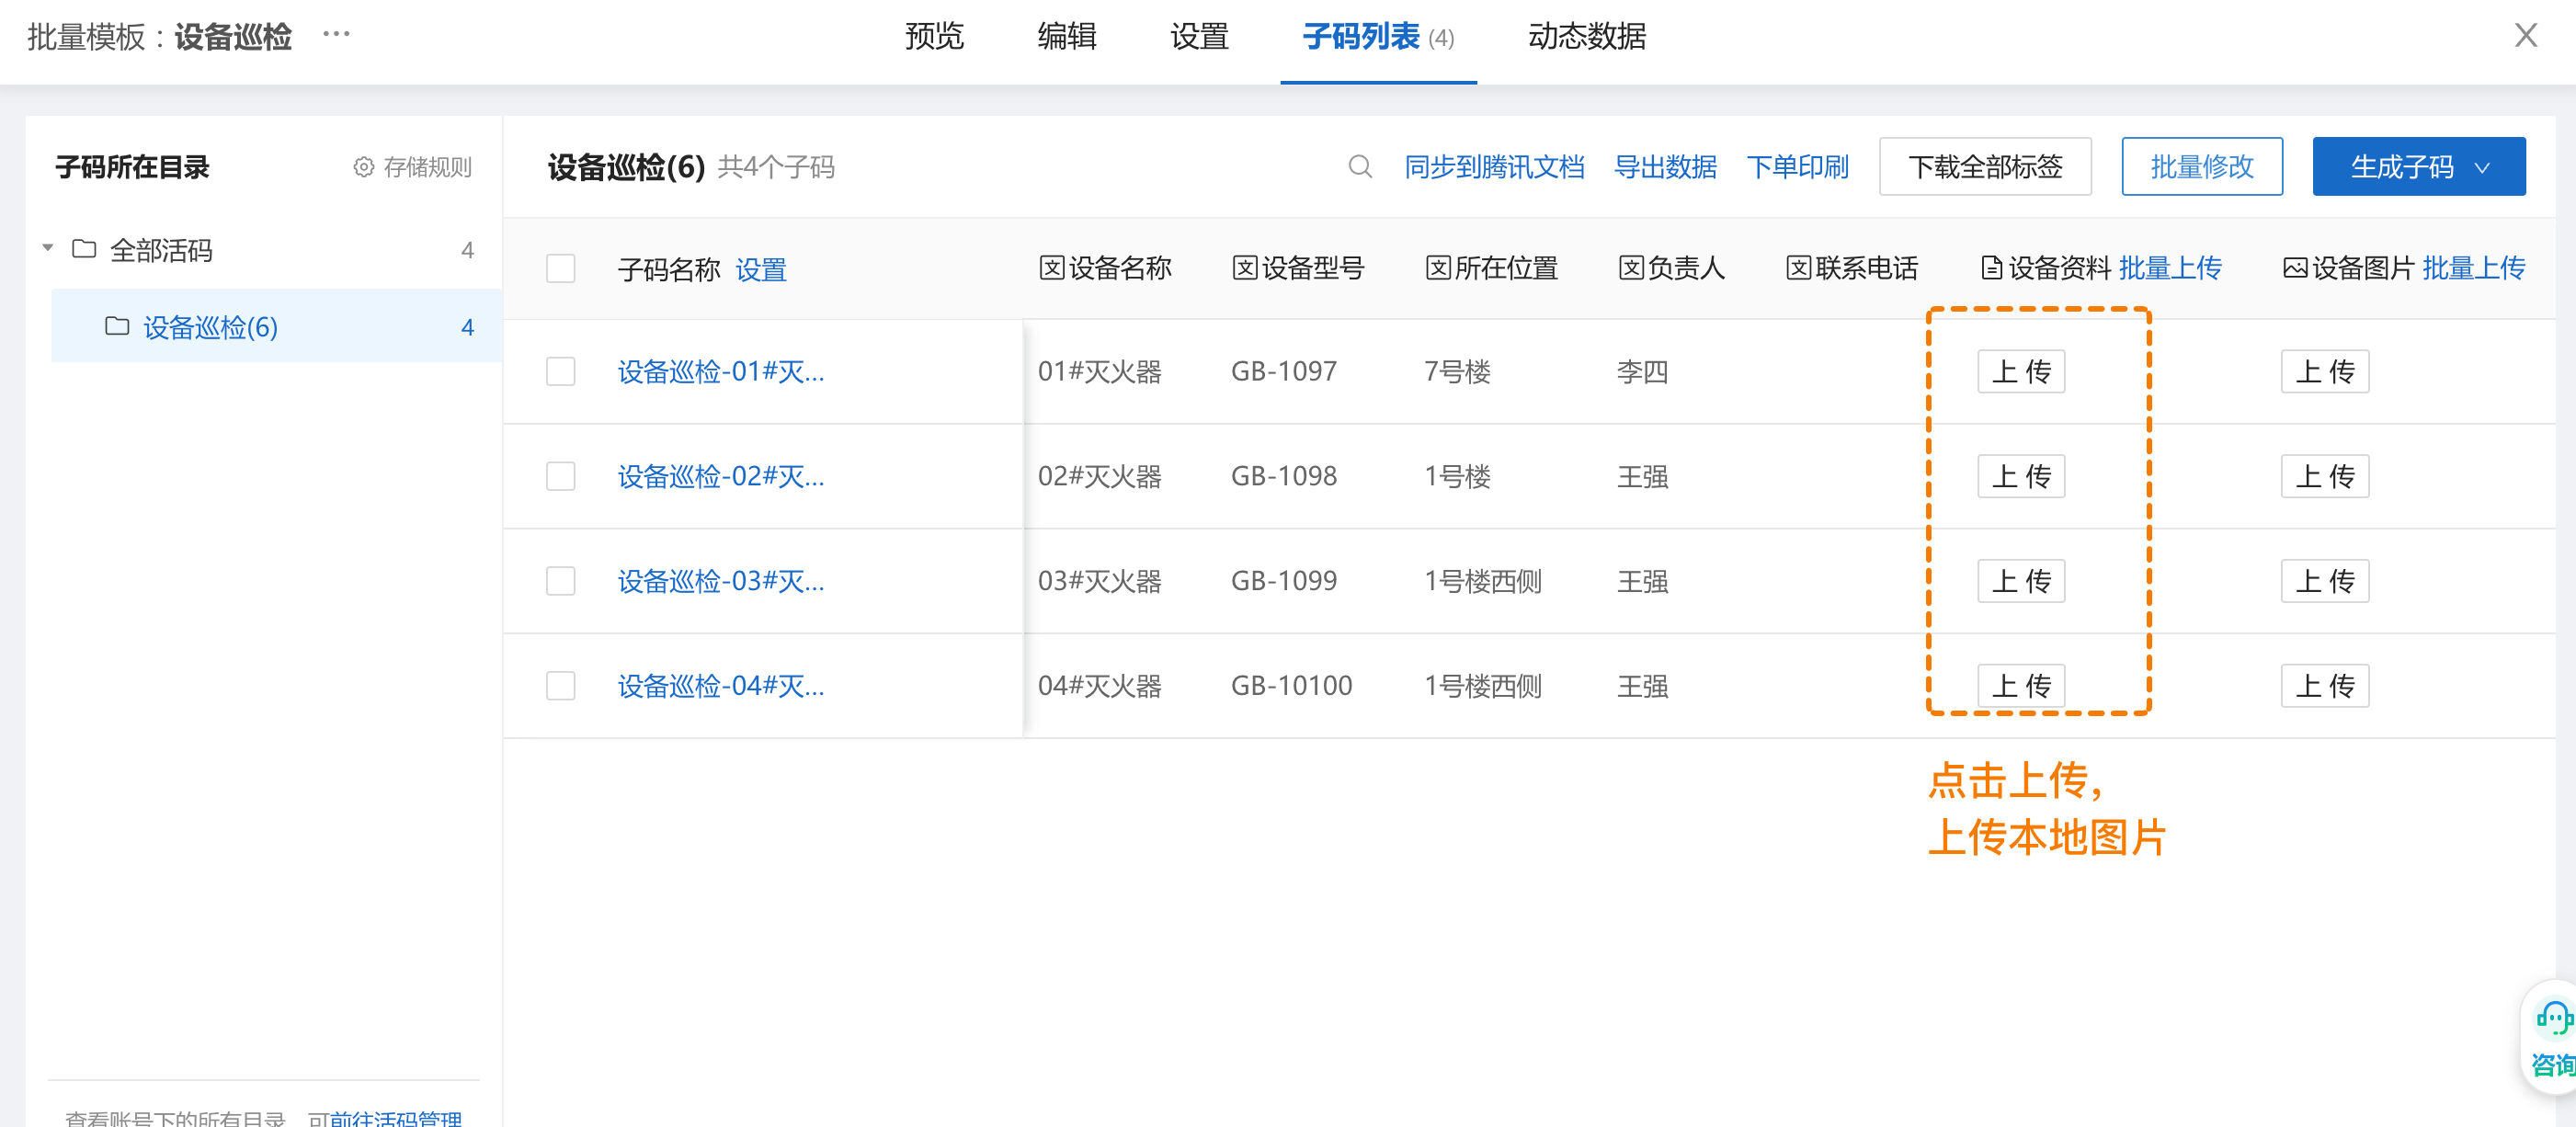Select the 设备巡检(6) directory item

point(276,326)
